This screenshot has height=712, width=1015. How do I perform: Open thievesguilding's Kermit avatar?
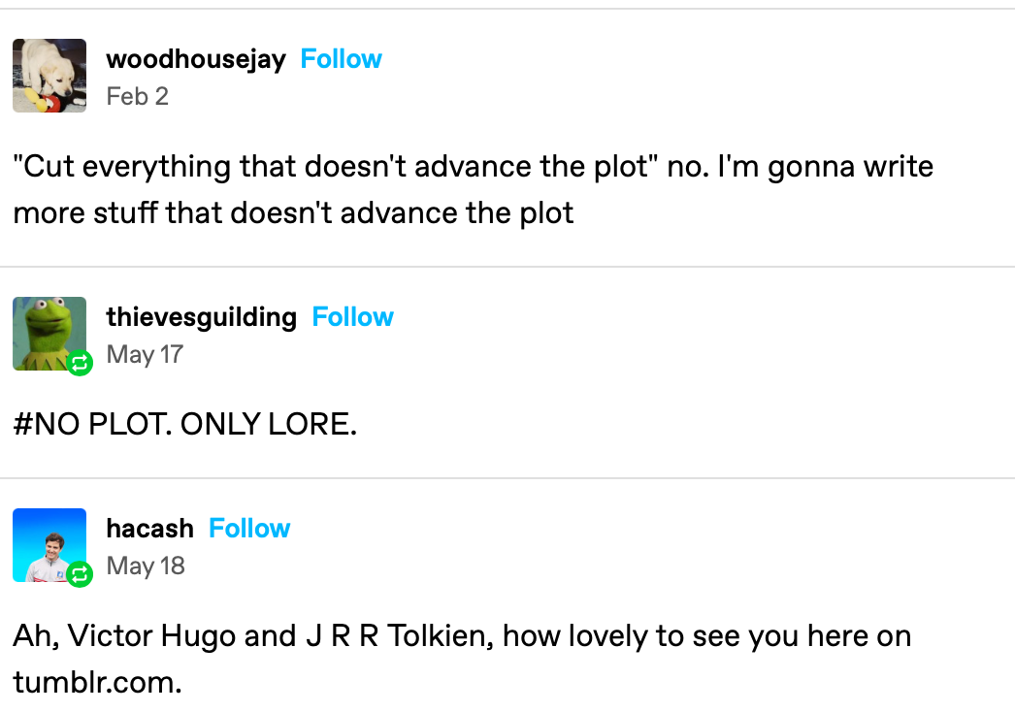[48, 333]
